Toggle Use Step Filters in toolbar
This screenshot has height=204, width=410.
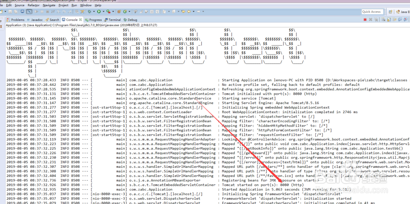82,11
